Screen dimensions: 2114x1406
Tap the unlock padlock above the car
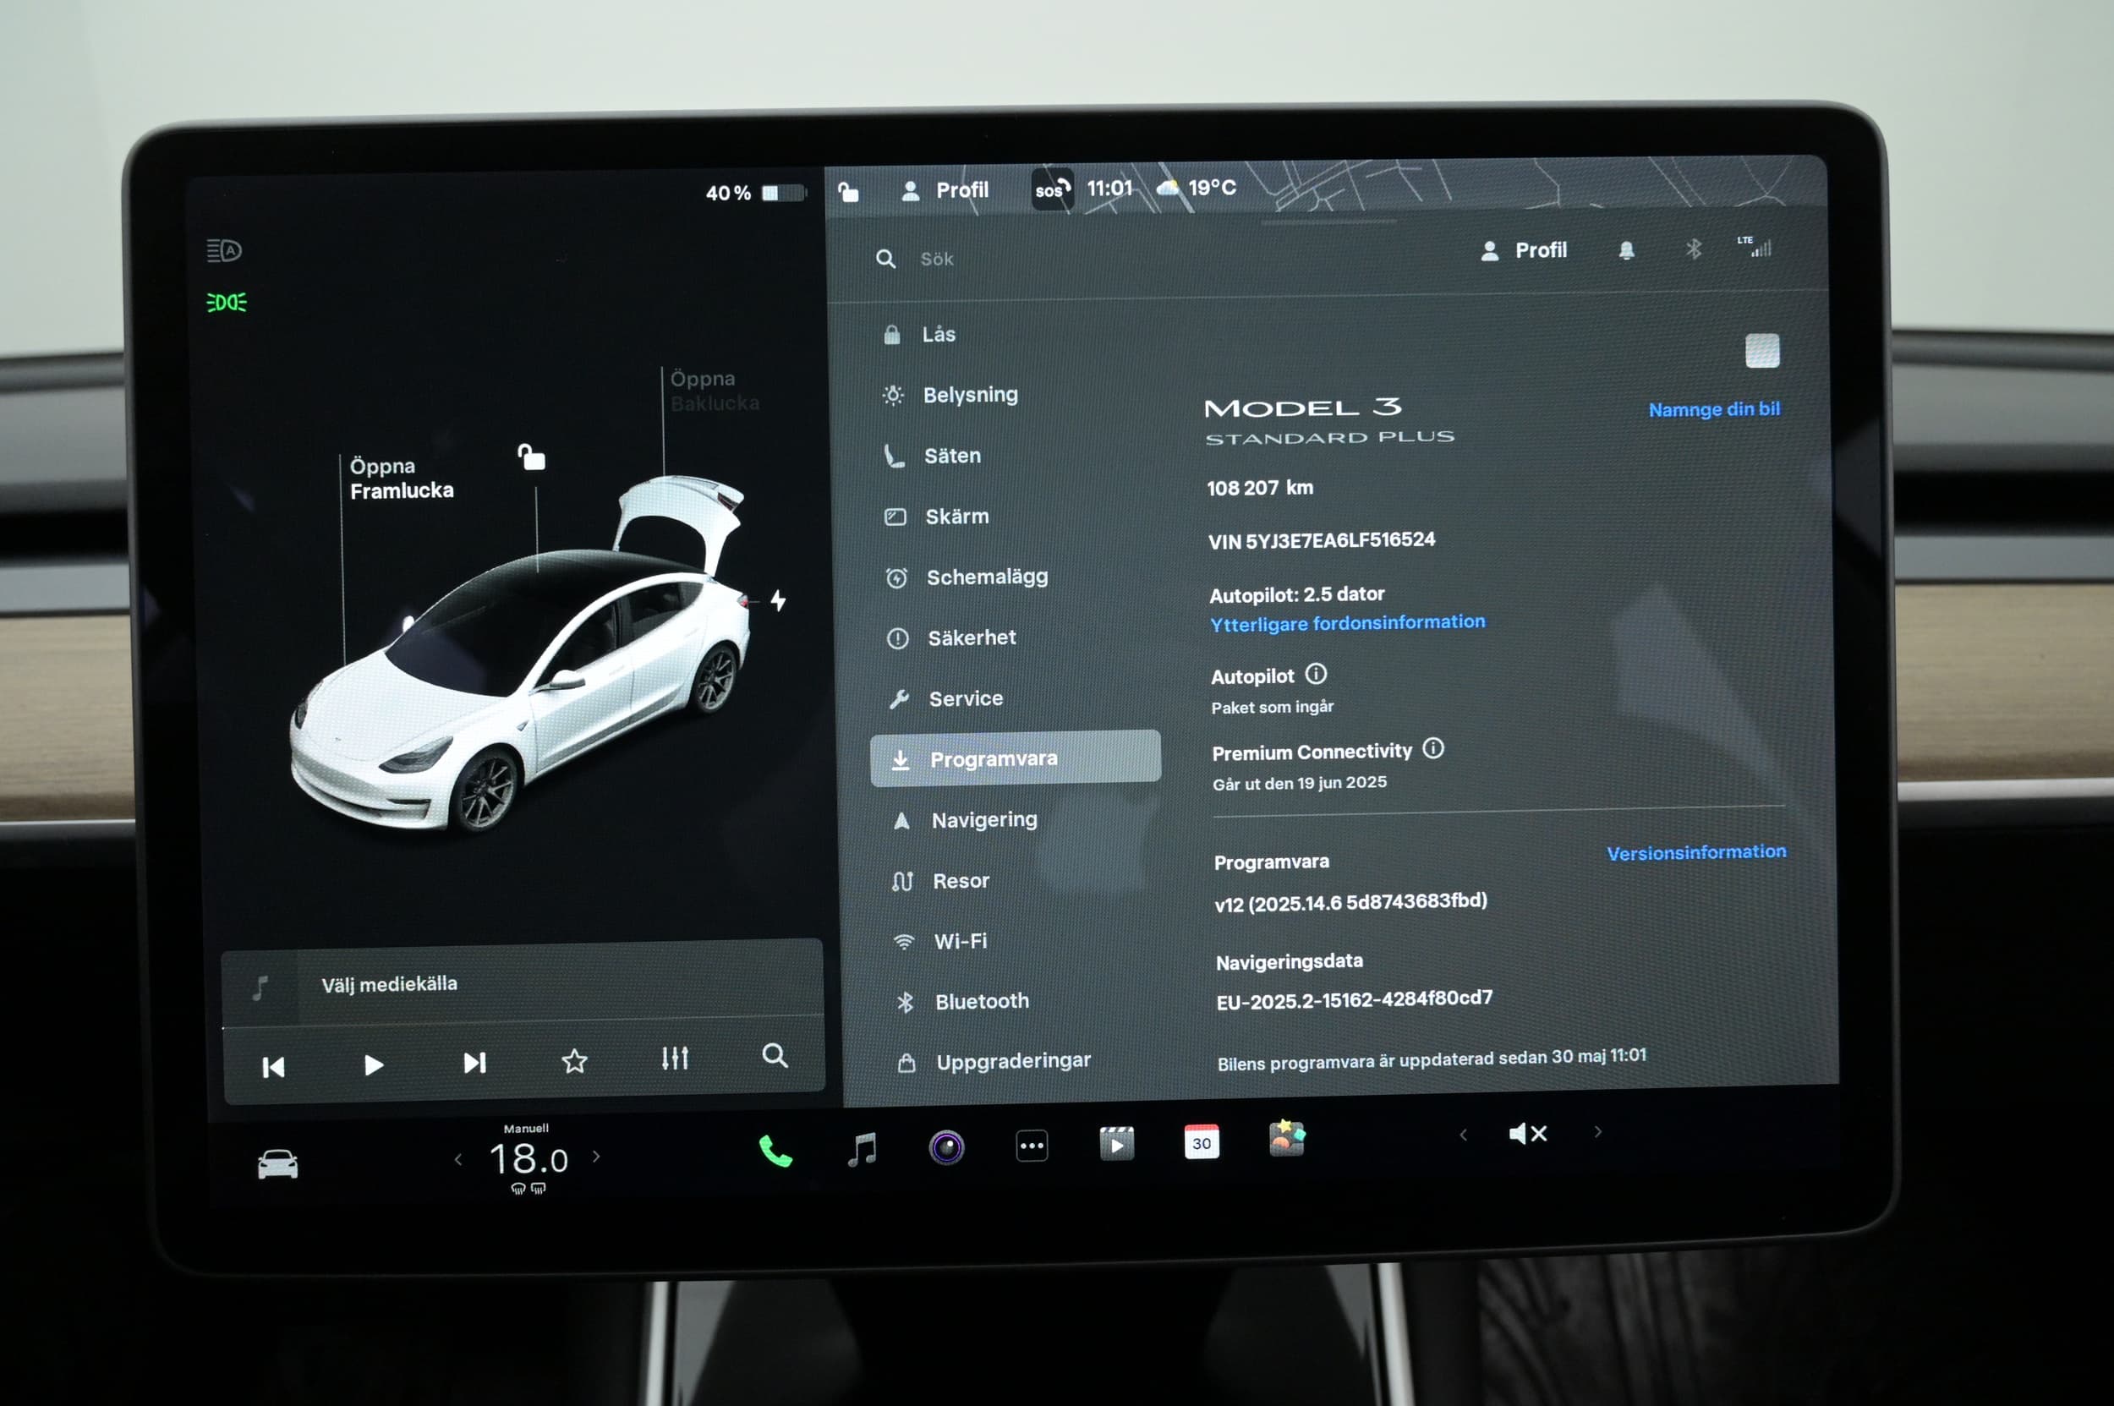531,457
